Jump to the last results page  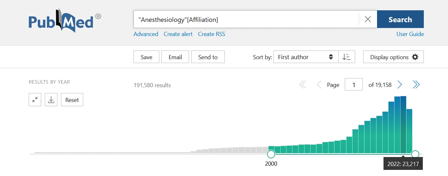point(416,85)
